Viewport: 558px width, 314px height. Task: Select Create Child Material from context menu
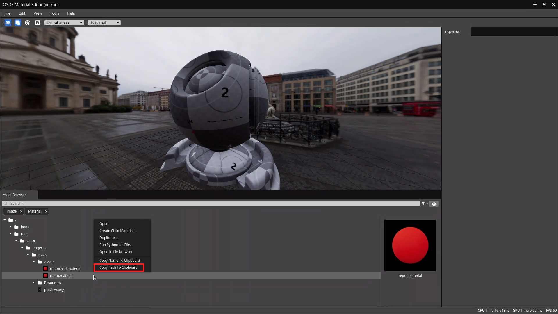tap(118, 231)
